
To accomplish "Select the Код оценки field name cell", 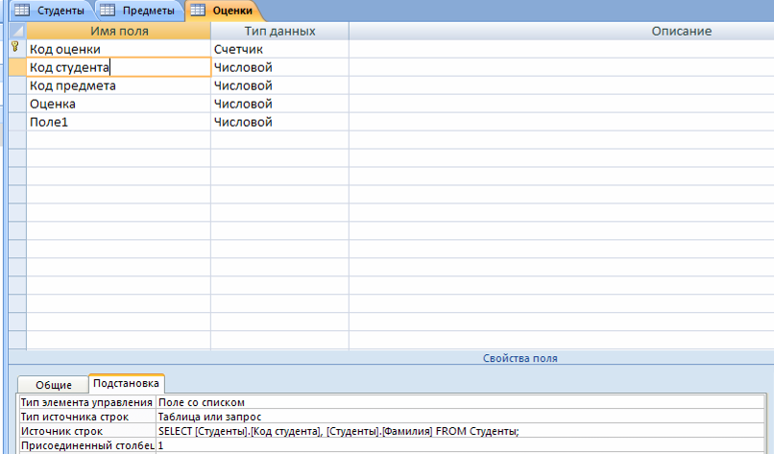I will pyautogui.click(x=118, y=49).
